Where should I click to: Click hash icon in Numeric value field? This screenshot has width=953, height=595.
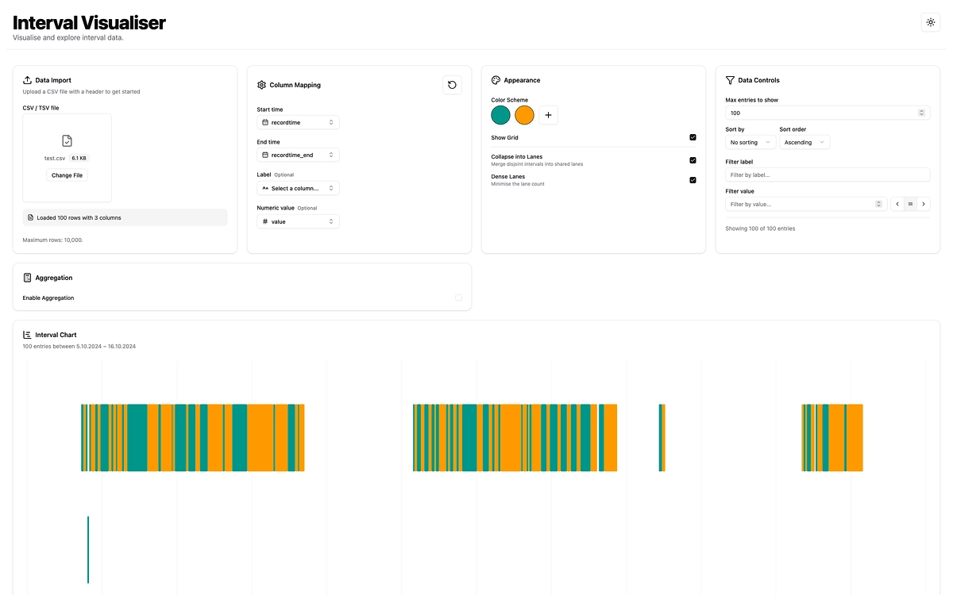coord(265,221)
